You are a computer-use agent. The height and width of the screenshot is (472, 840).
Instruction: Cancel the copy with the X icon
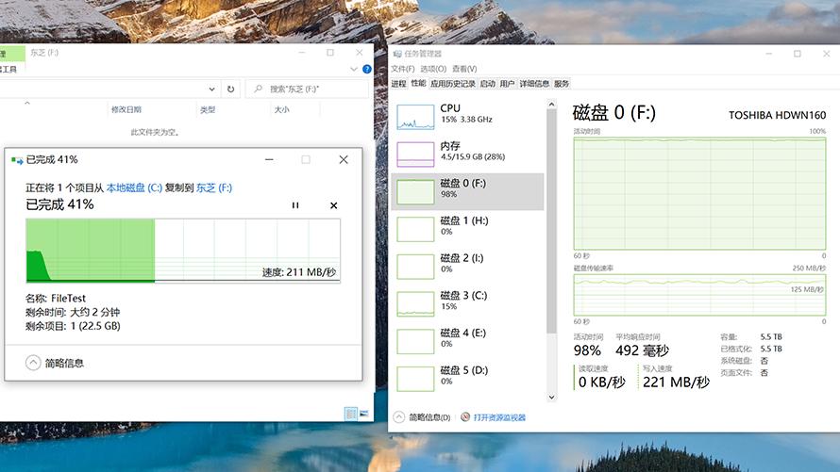click(333, 205)
